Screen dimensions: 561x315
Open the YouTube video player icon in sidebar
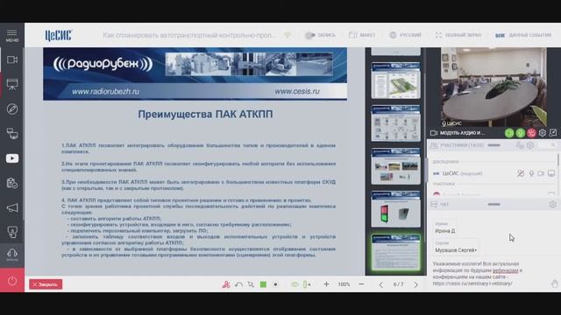tap(12, 158)
